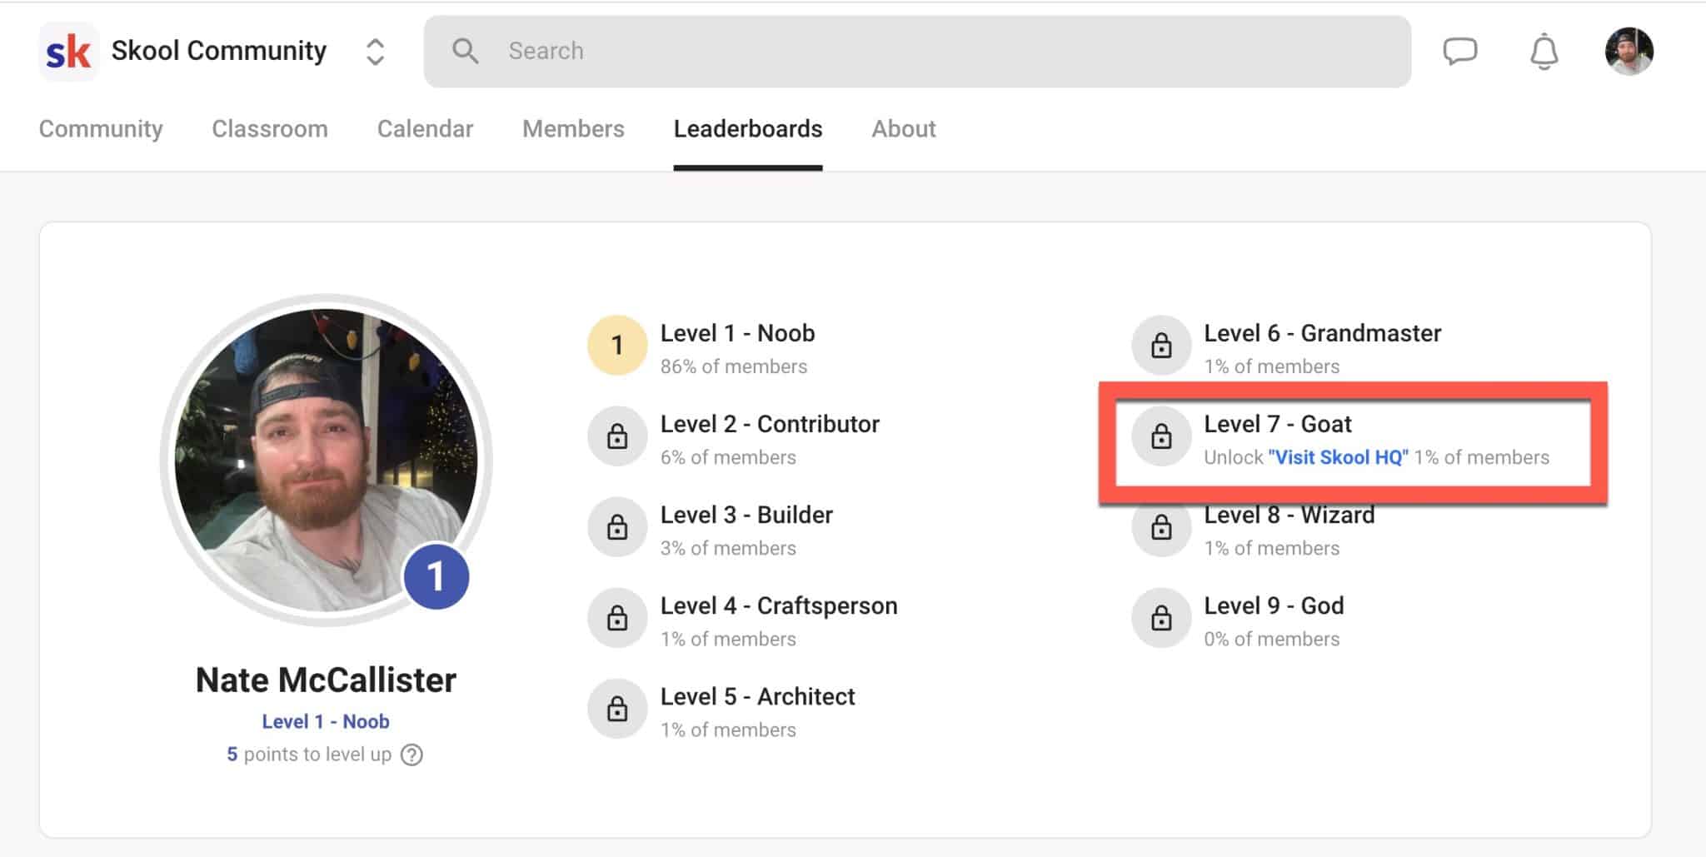Click the Skool logo icon
This screenshot has height=857, width=1706.
coord(68,52)
